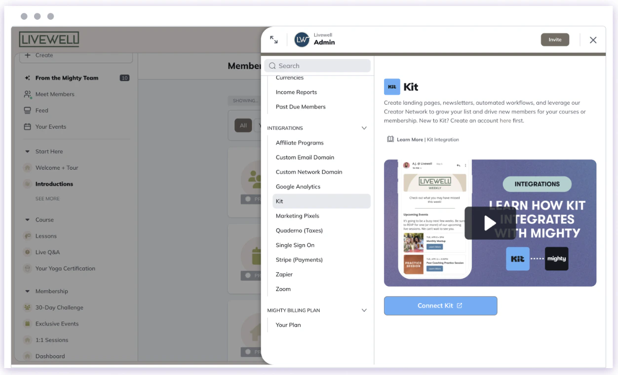The height and width of the screenshot is (375, 618).
Task: Click Meet Members people icon
Action: point(28,94)
